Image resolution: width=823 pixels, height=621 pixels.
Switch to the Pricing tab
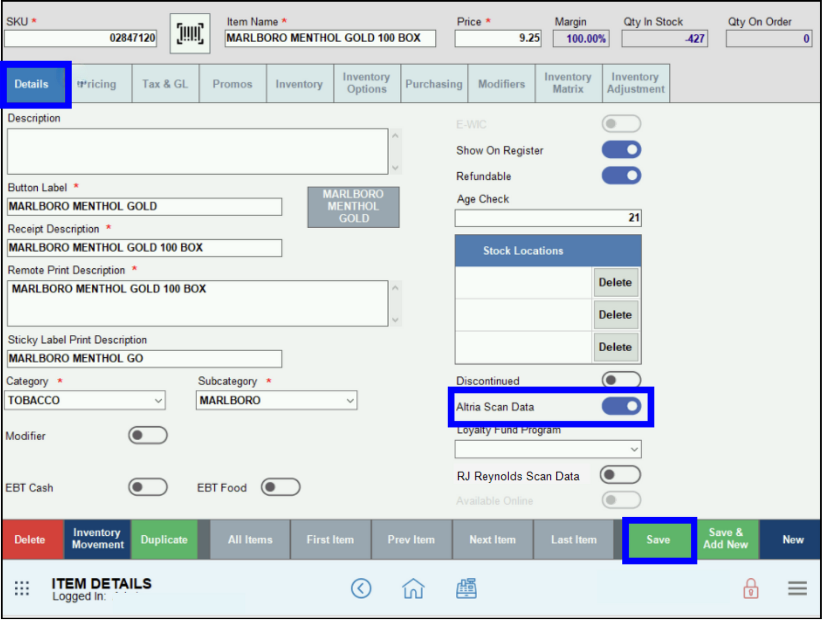[98, 84]
